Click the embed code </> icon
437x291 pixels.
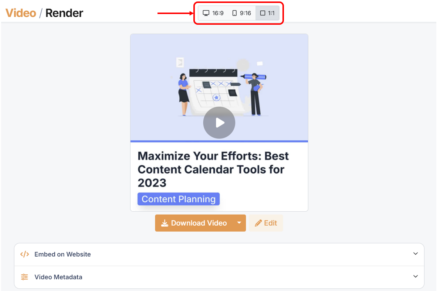coord(24,254)
